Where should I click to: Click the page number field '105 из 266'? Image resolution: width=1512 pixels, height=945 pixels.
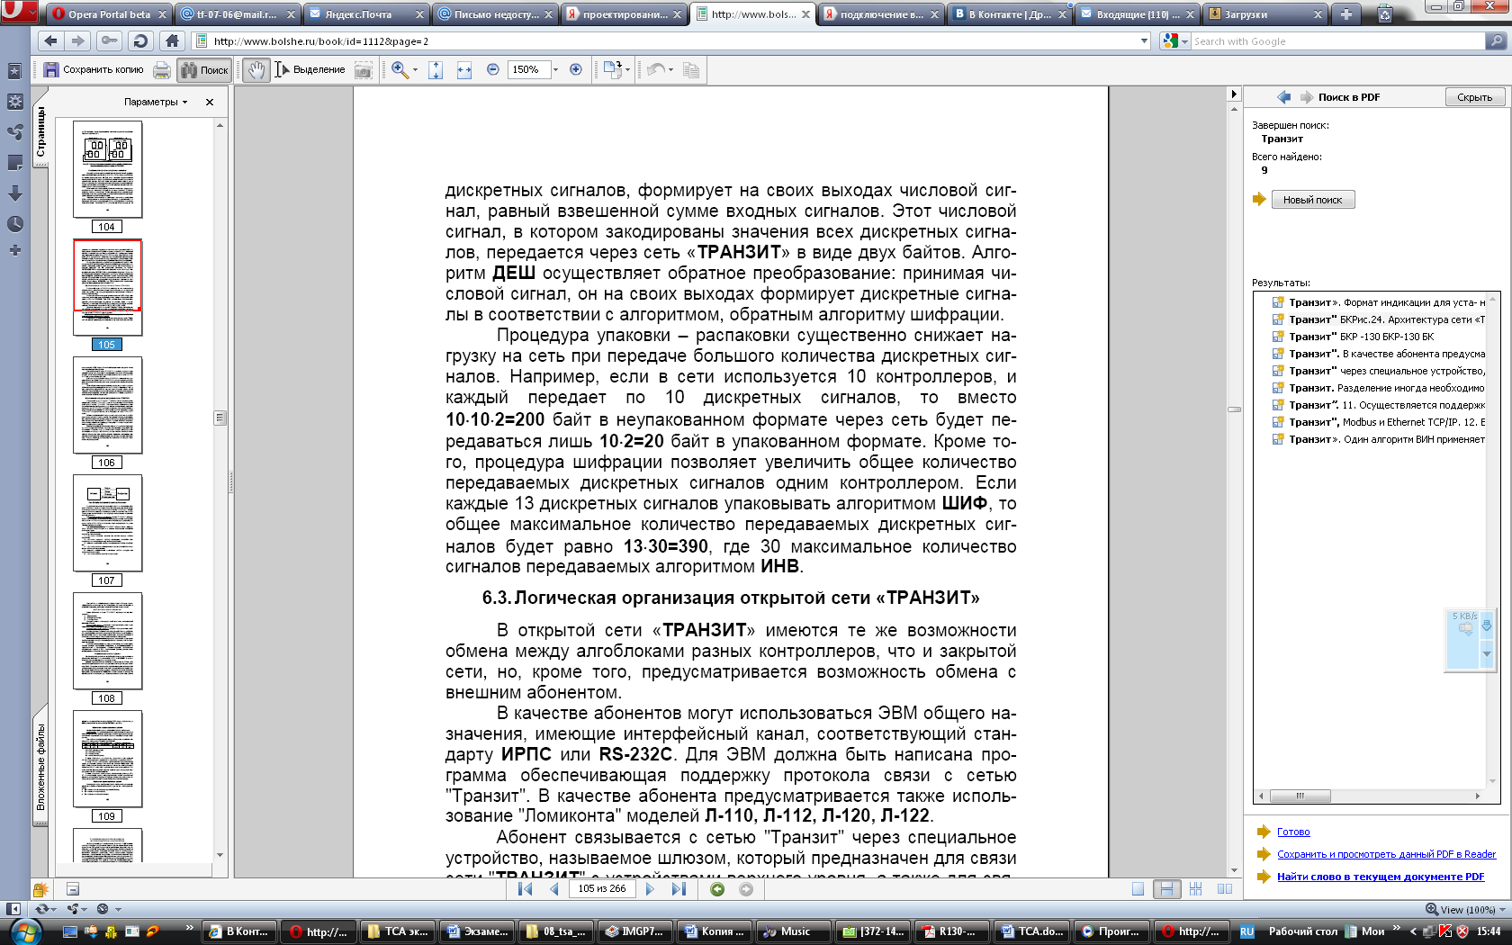click(602, 889)
